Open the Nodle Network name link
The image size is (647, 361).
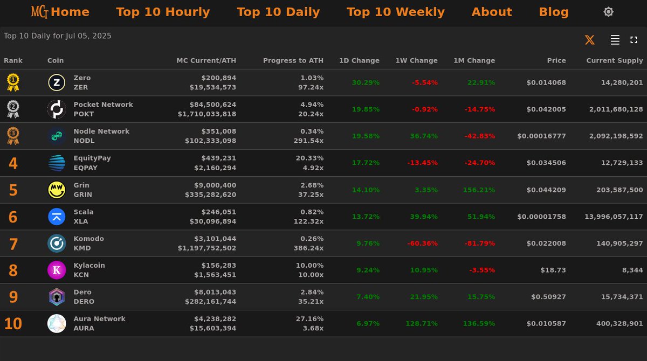coord(101,131)
